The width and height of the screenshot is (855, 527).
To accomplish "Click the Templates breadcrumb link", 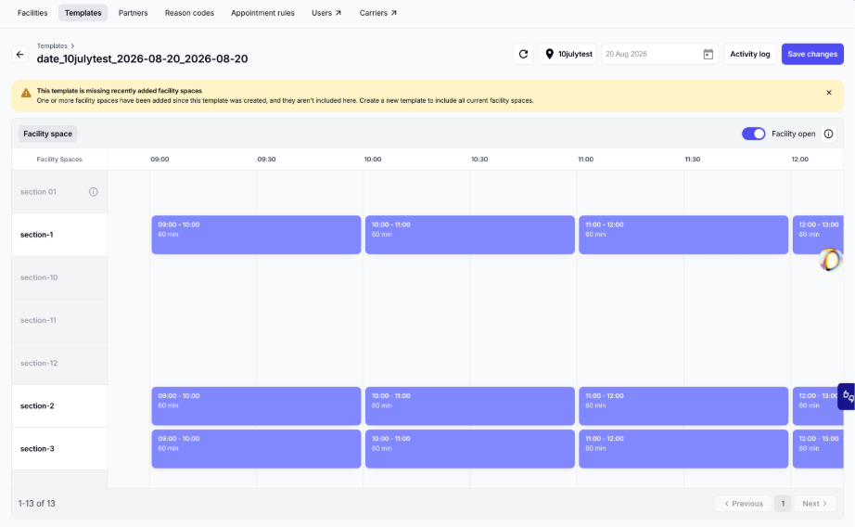I will 52,45.
